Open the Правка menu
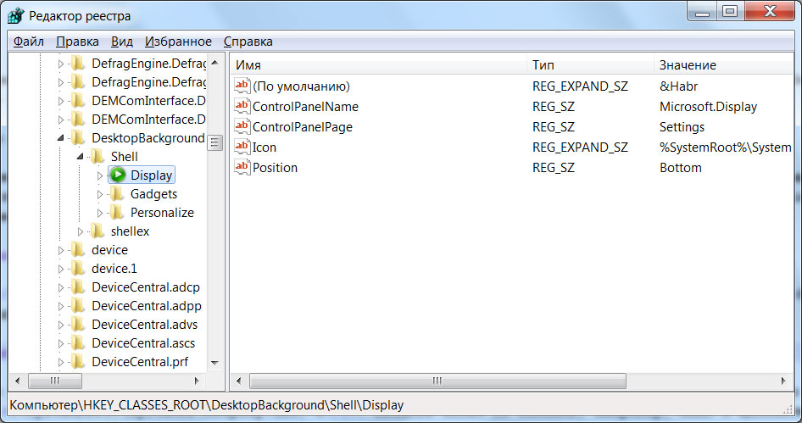The height and width of the screenshot is (423, 802). coord(77,42)
